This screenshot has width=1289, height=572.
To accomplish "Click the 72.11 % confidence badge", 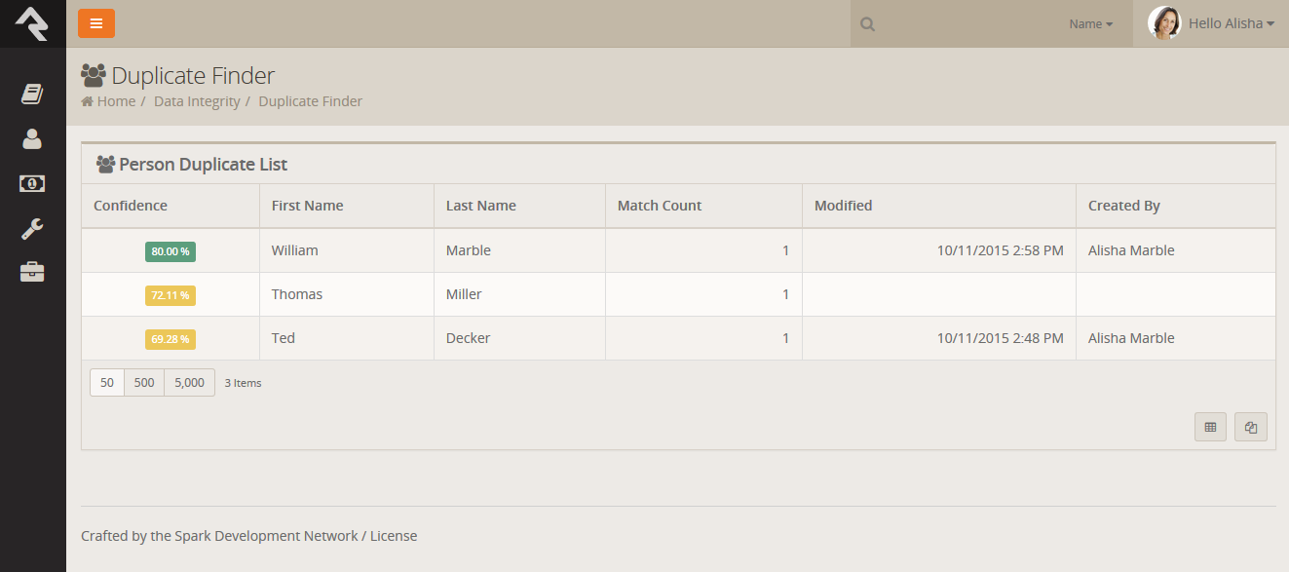I will [x=171, y=295].
